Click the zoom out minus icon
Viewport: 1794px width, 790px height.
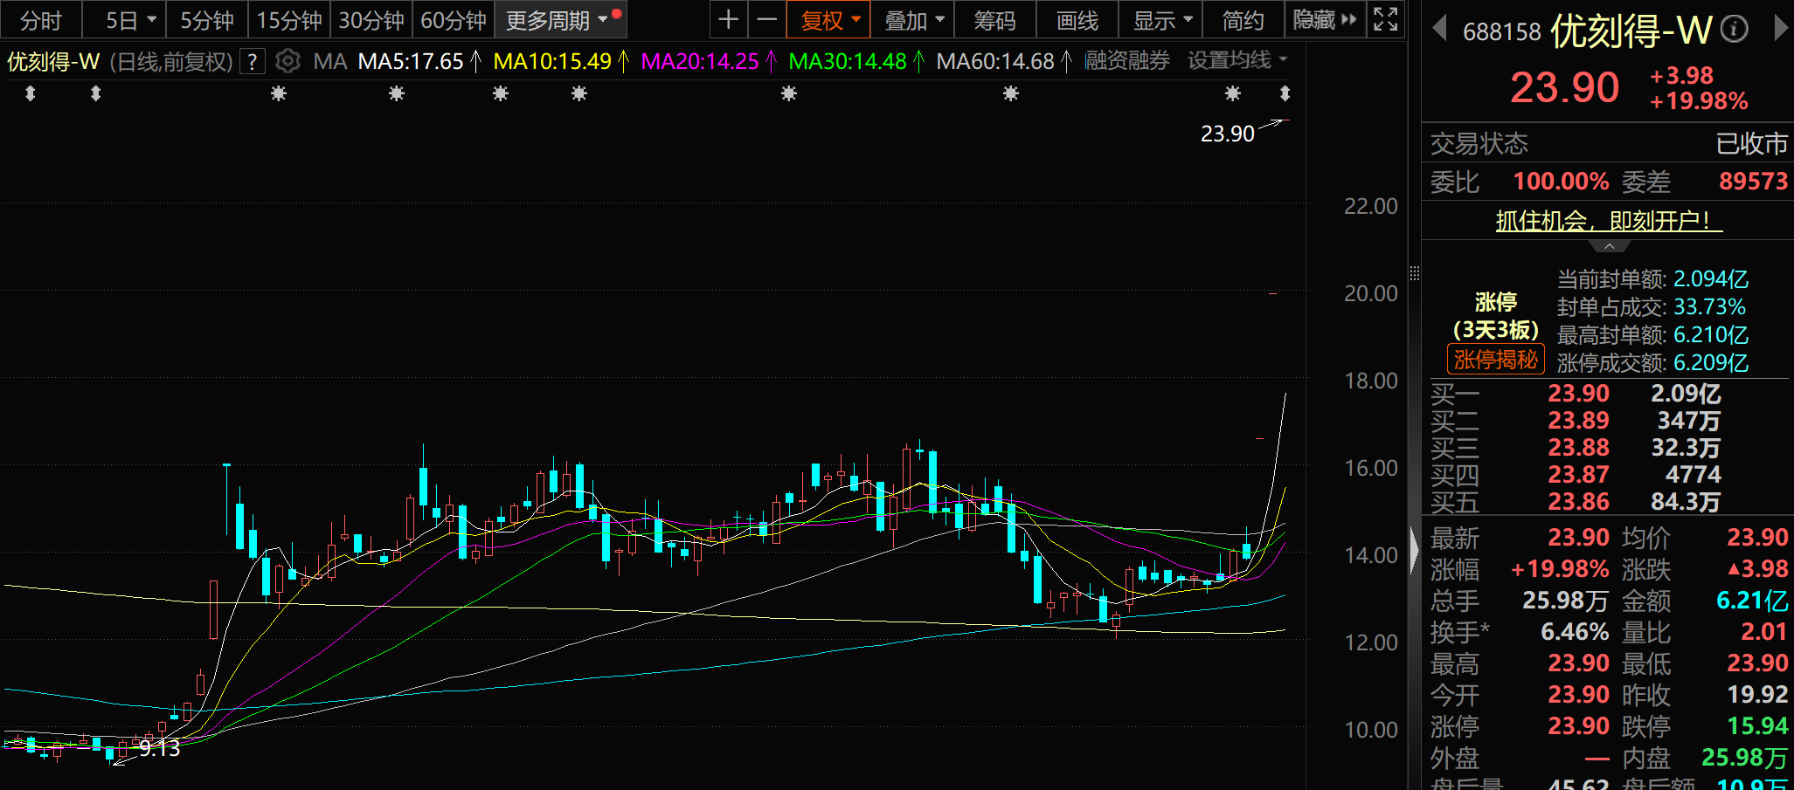766,19
